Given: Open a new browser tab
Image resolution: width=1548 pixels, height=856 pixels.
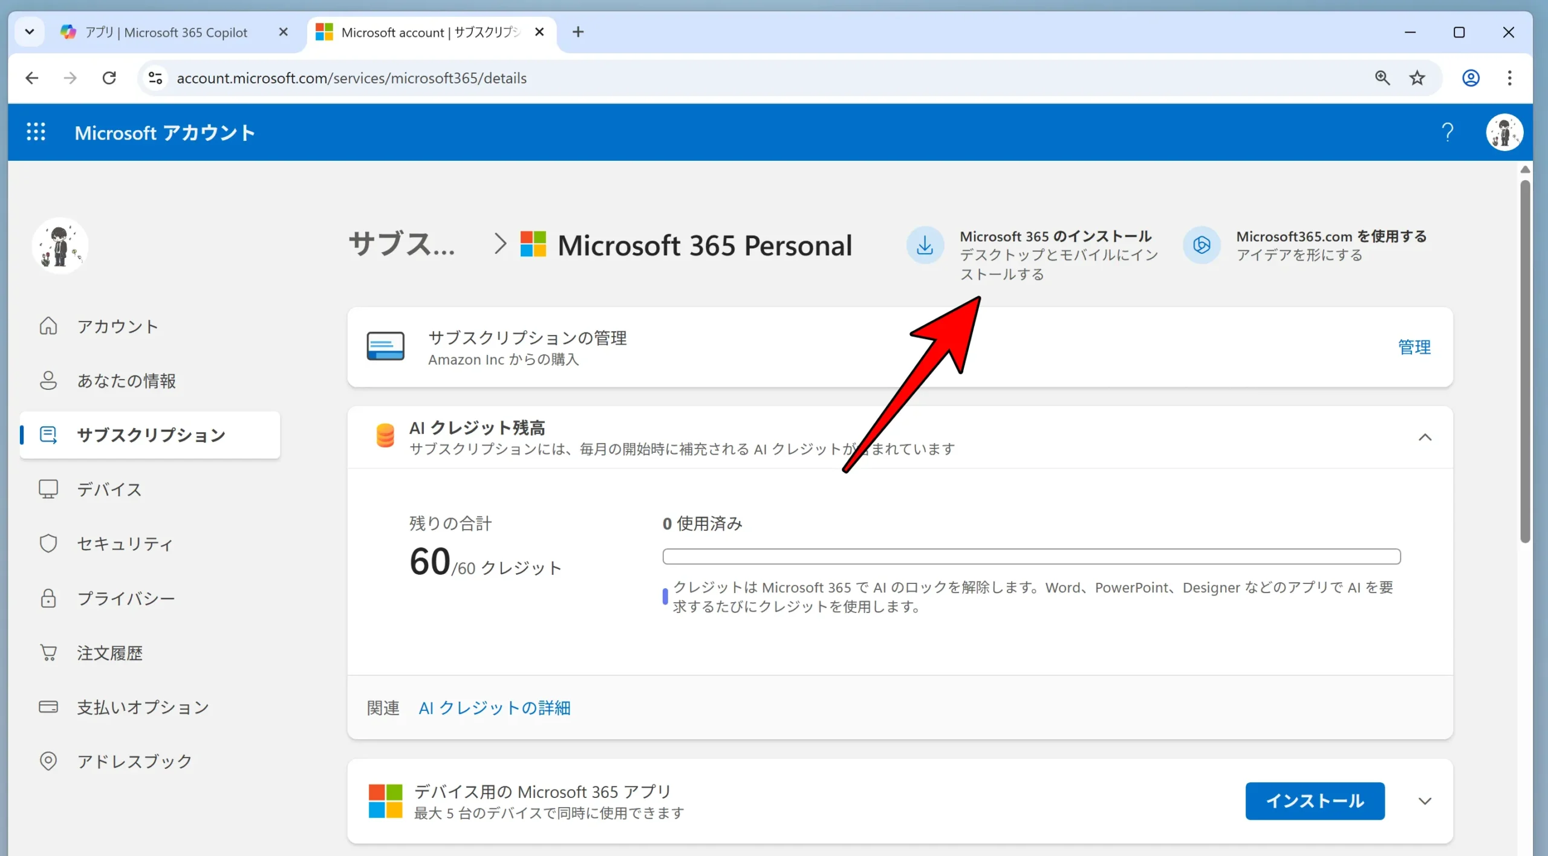Looking at the screenshot, I should pyautogui.click(x=578, y=32).
